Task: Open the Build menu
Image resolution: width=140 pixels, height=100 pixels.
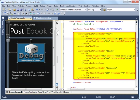Action: [x=36, y=6]
